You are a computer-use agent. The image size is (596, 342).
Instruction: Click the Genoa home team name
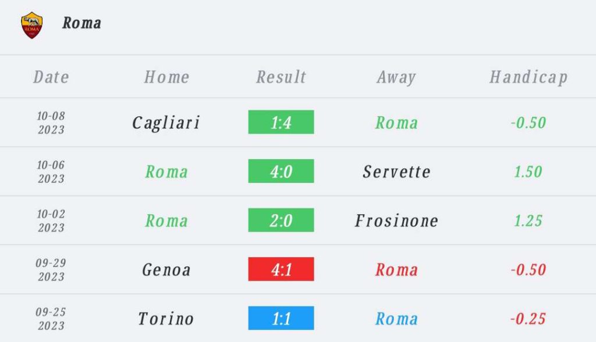166,270
